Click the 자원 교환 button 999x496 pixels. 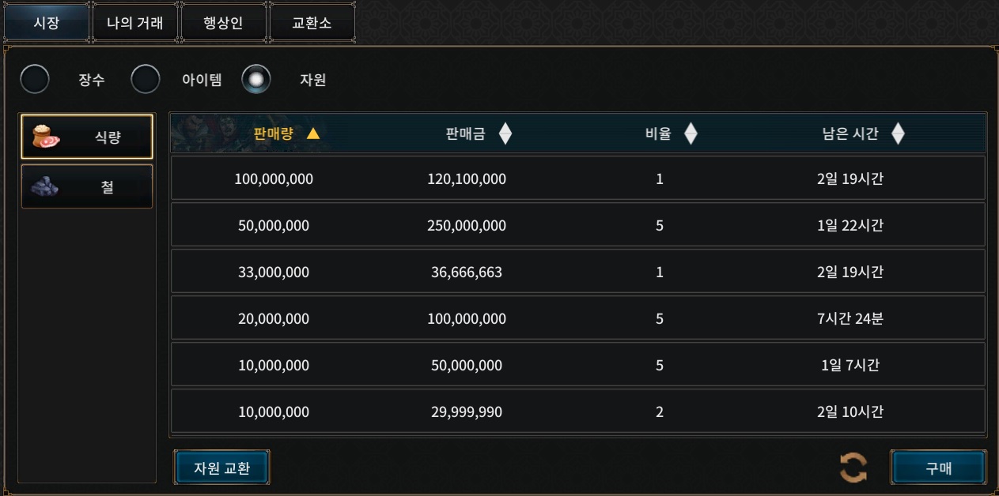[x=222, y=468]
